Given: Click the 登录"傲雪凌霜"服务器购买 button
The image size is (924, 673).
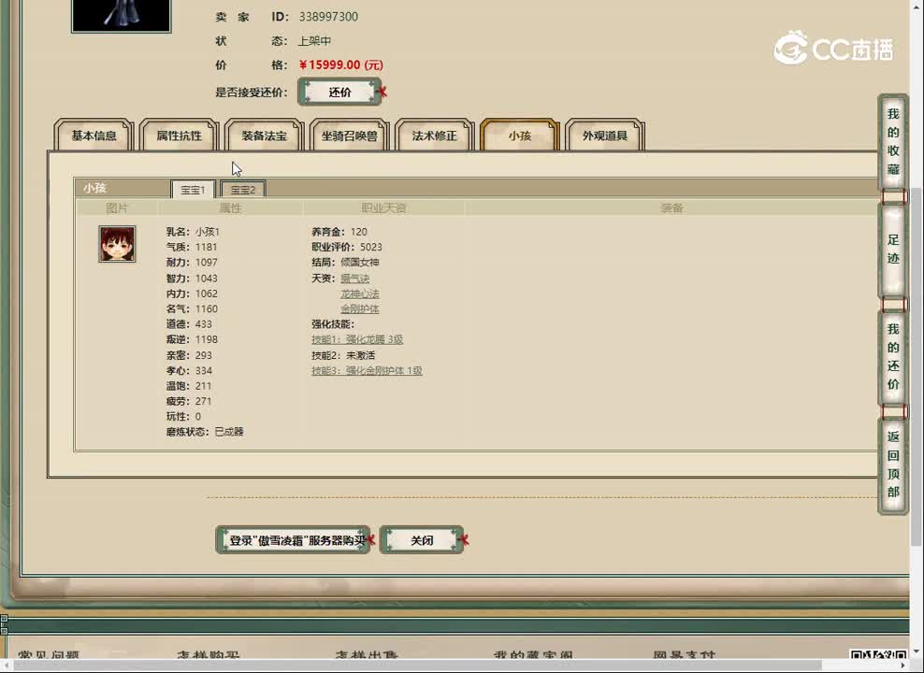Looking at the screenshot, I should pyautogui.click(x=294, y=540).
